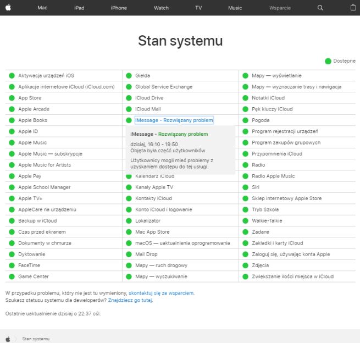
Task: Click green status dot beside Walkie-Talkie
Action: 246,221
